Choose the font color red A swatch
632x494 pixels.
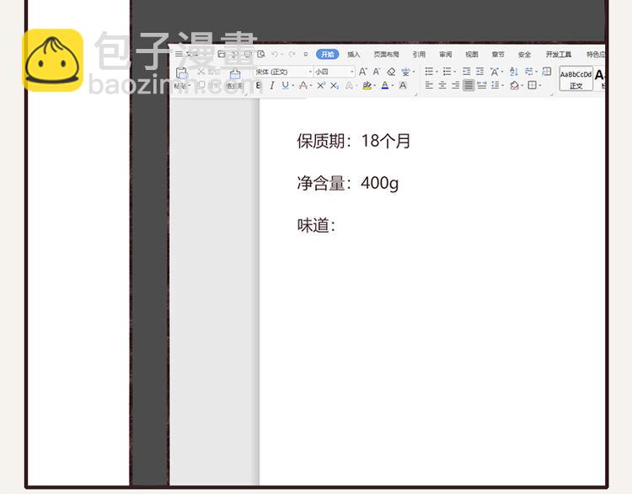click(384, 85)
